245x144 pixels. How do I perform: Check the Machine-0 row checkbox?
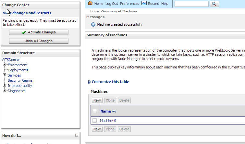(94, 121)
